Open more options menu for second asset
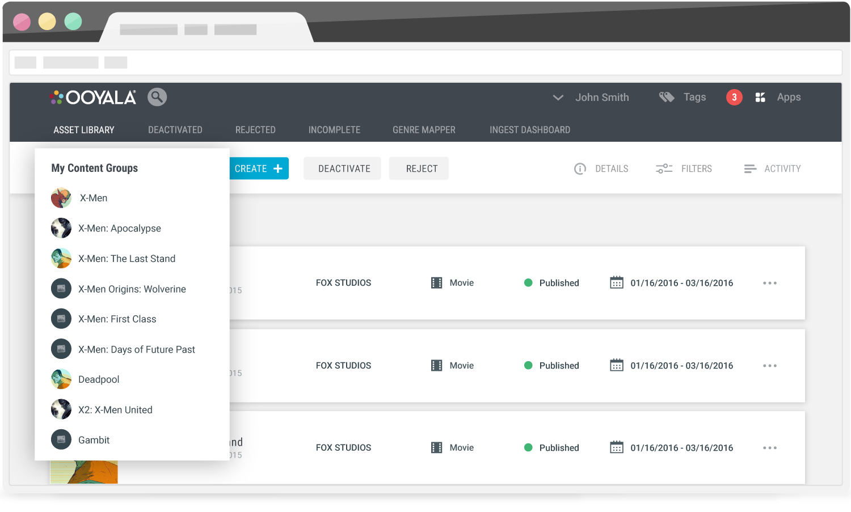 pyautogui.click(x=770, y=366)
